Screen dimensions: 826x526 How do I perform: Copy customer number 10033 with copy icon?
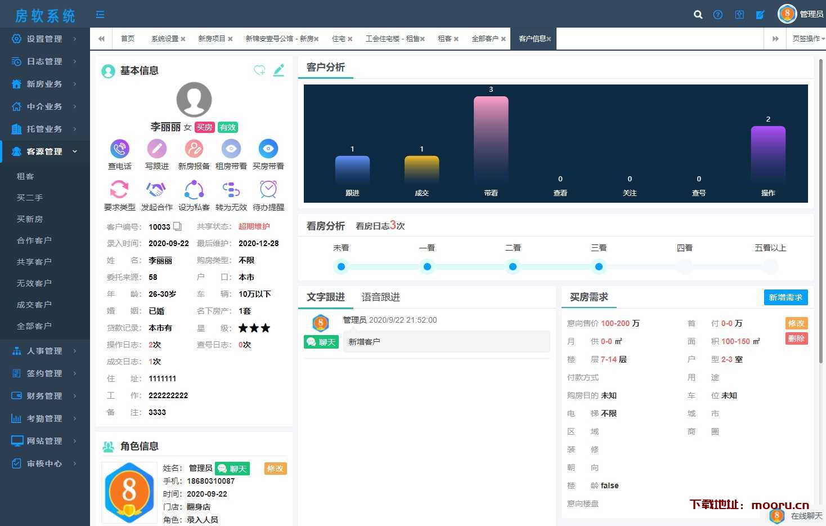point(177,226)
